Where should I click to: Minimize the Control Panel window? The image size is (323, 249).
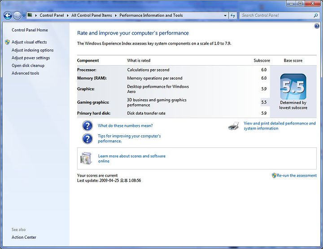pos(291,4)
